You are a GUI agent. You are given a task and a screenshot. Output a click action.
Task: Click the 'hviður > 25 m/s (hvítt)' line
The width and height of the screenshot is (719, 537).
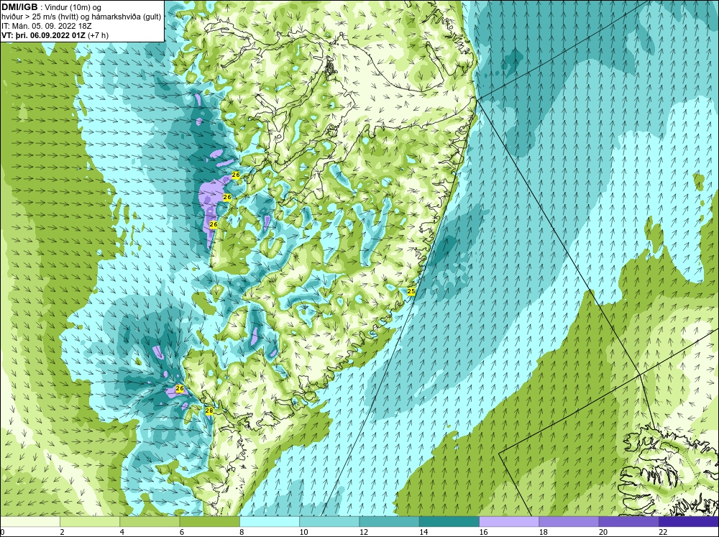(x=40, y=17)
